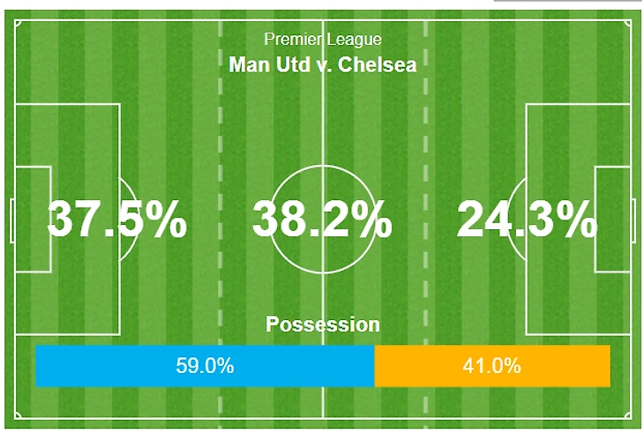Click the bottom-right corner arc
644x433 pixels.
627,415
